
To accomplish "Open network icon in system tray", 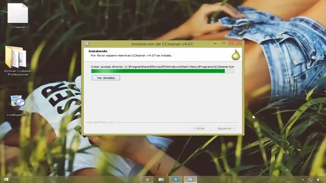I will coord(311,179).
